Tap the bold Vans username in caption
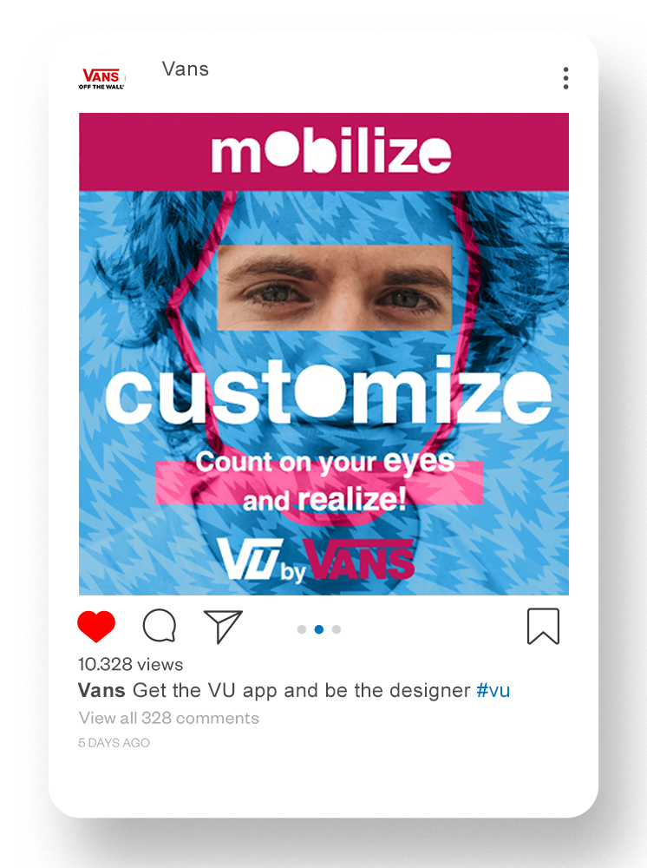This screenshot has width=647, height=868. tap(101, 690)
